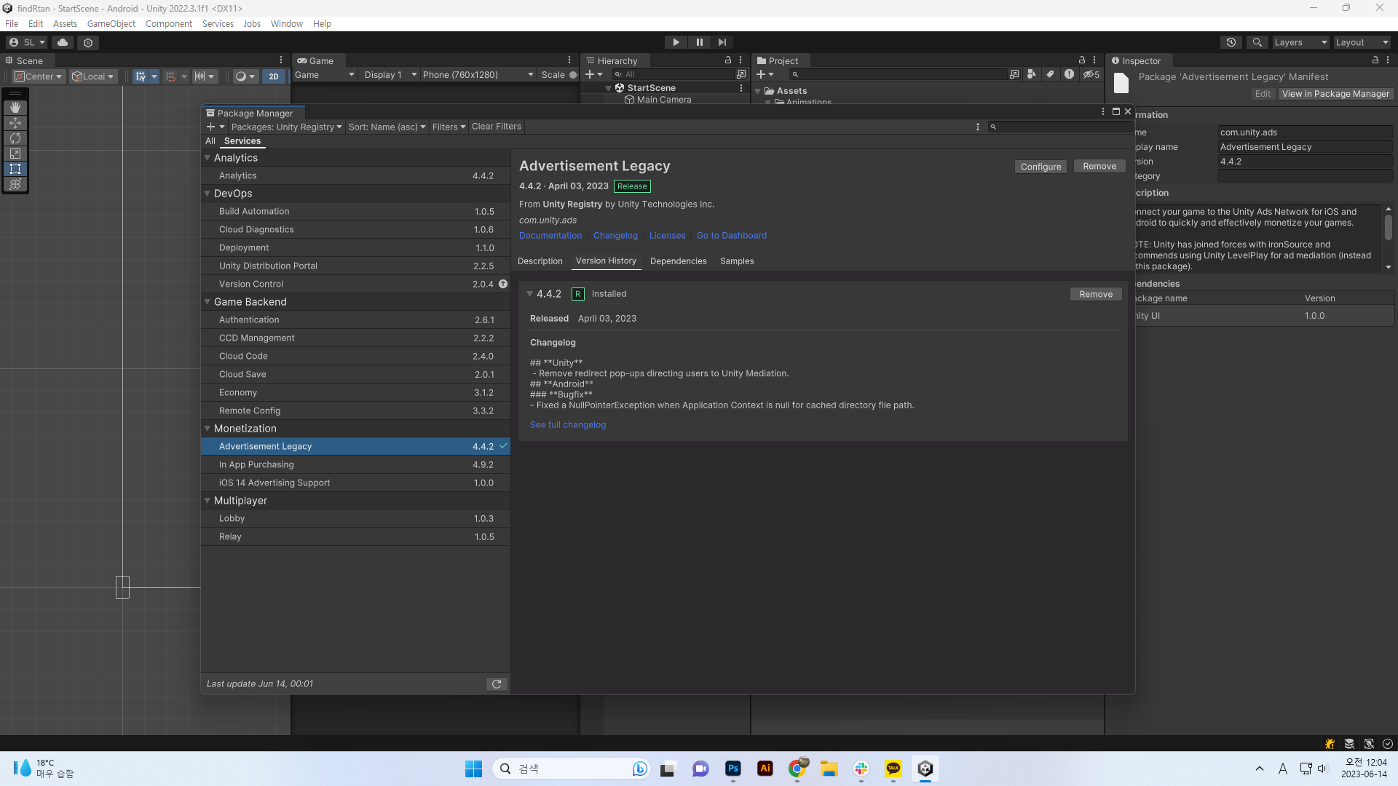Click the Configure button

[1041, 167]
